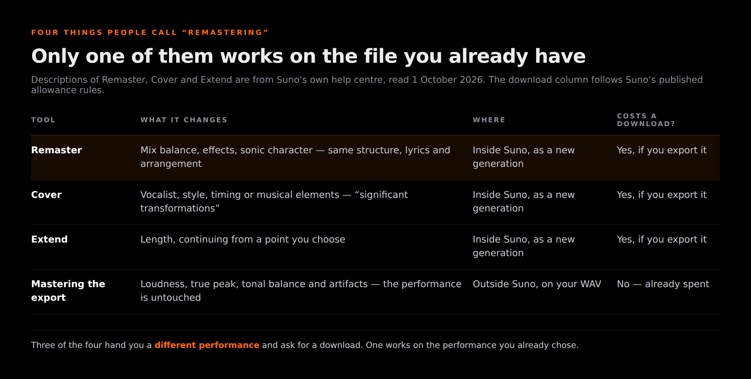Click the headline 'Only one of them works'
Image resolution: width=751 pixels, height=379 pixels.
(308, 56)
